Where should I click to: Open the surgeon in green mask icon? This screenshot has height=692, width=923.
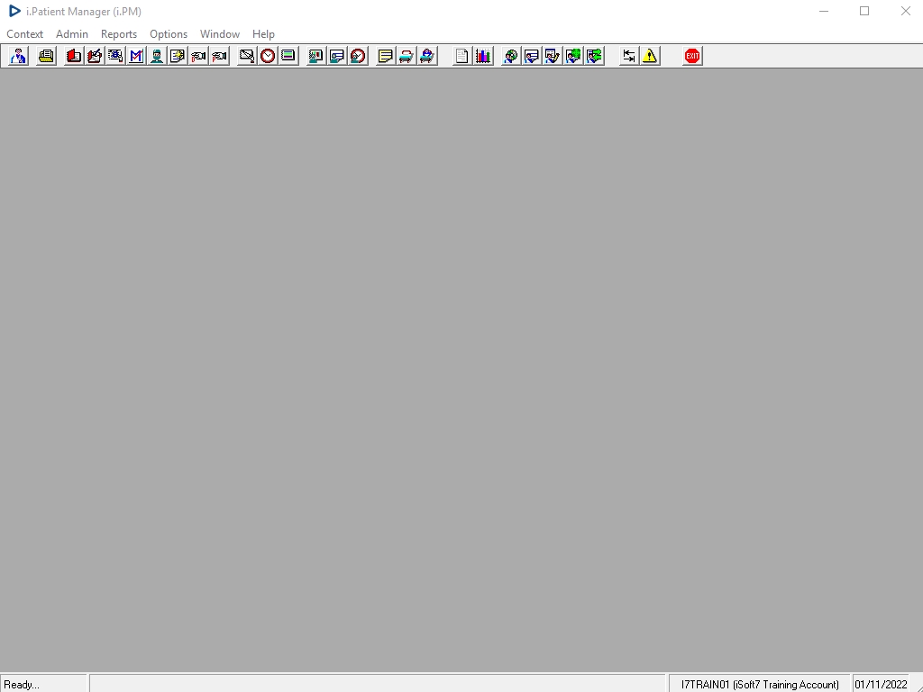pyautogui.click(x=157, y=56)
